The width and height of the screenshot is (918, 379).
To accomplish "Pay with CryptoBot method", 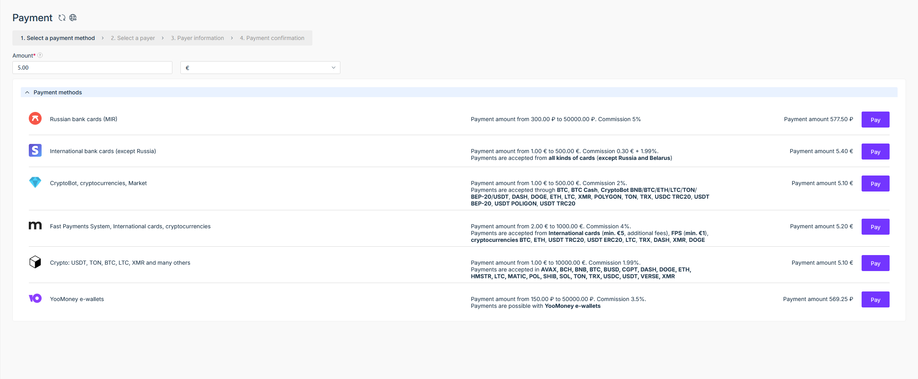I will coord(875,184).
